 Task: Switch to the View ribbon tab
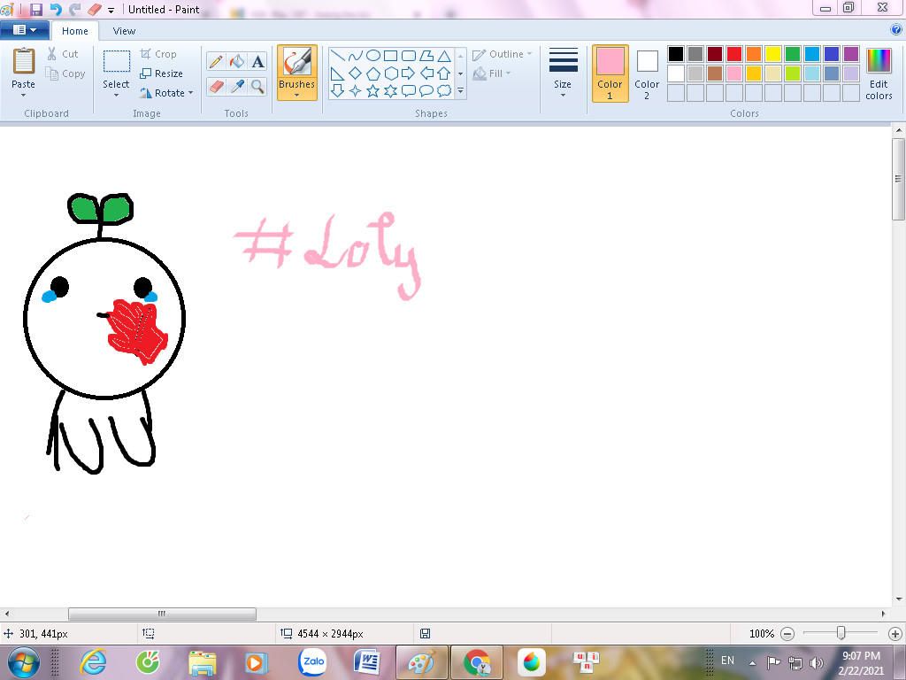point(124,31)
